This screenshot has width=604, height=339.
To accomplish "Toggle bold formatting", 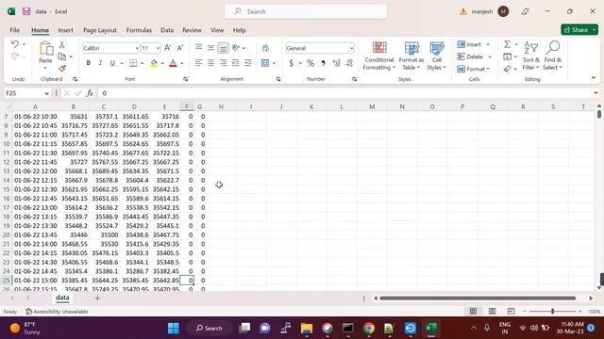I will [x=88, y=63].
